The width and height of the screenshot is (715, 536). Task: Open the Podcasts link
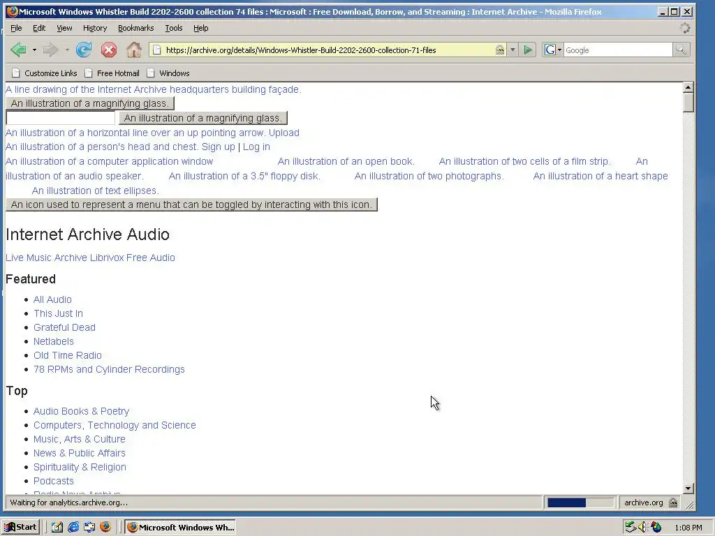(x=53, y=482)
